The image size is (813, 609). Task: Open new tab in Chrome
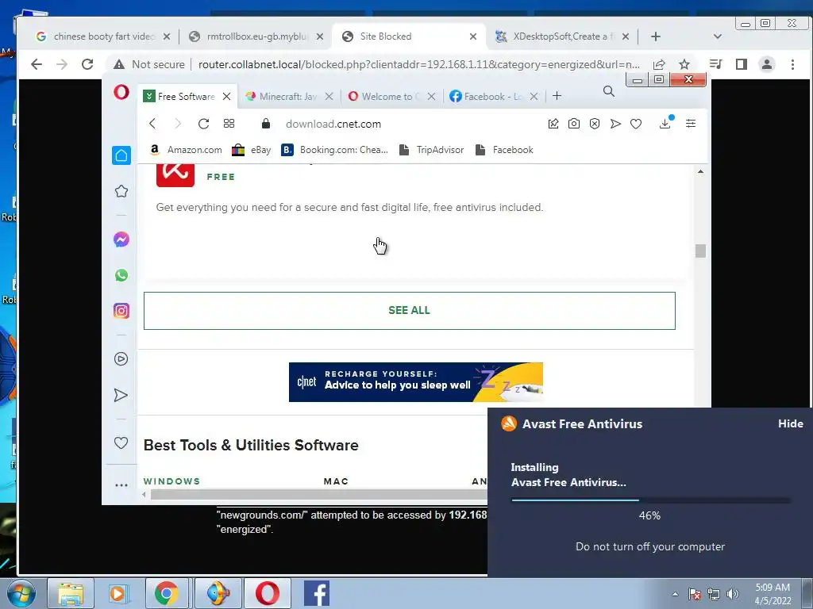coord(655,36)
